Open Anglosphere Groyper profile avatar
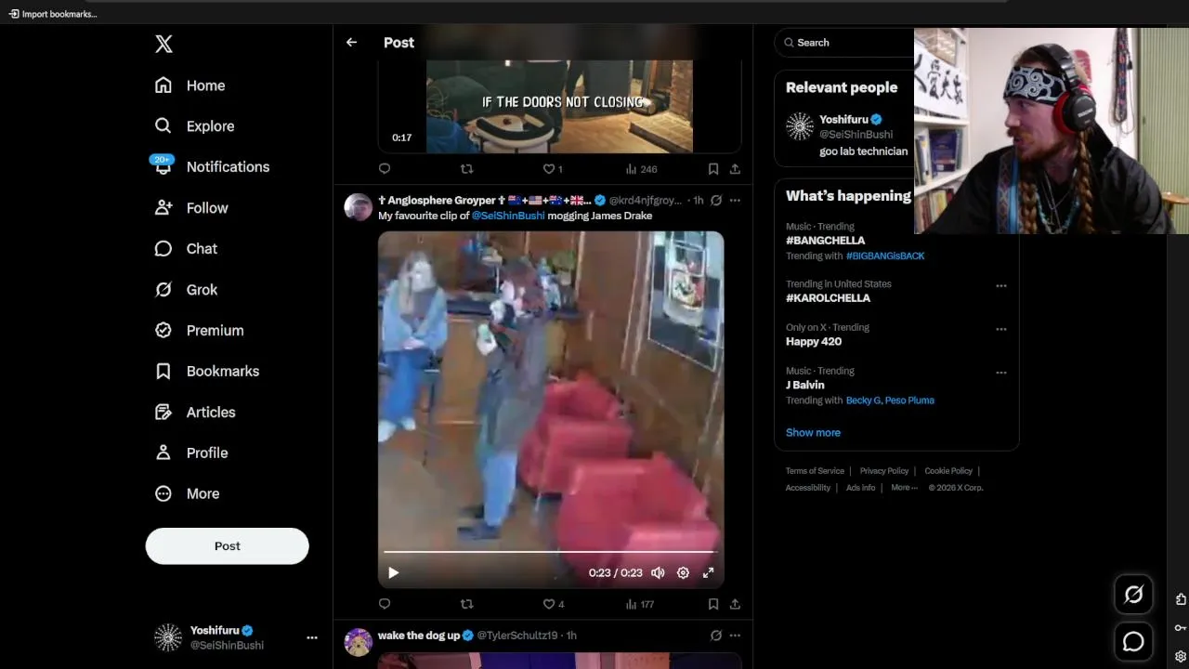 359,207
